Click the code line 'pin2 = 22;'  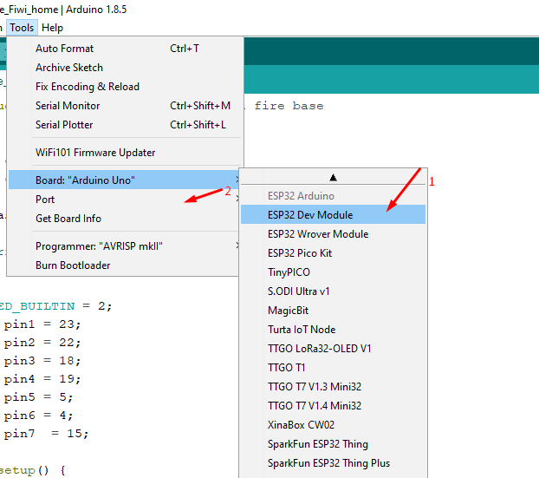tap(42, 343)
